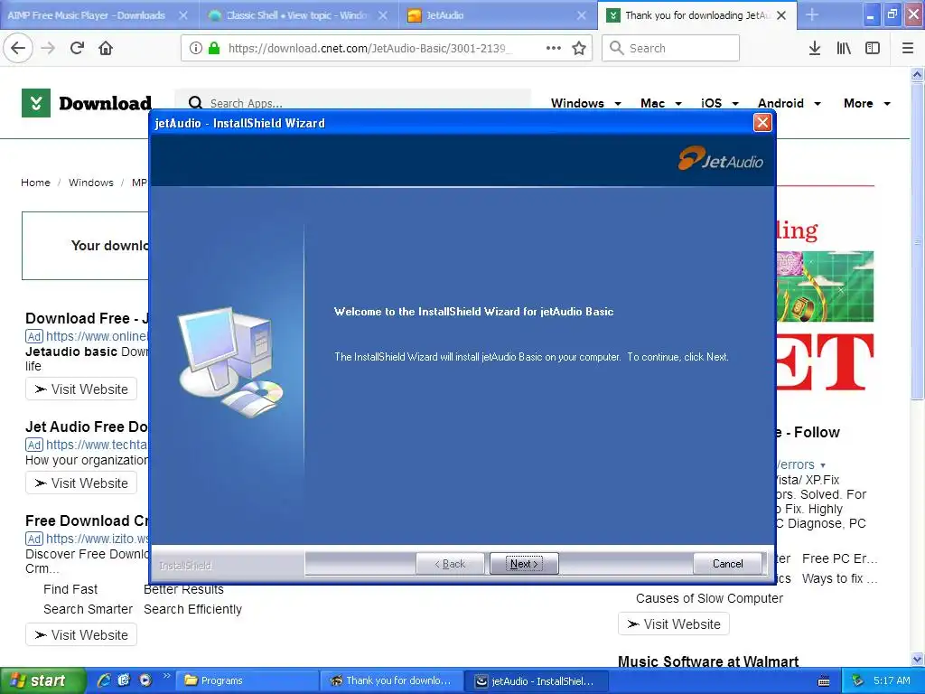Viewport: 925px width, 694px height.
Task: Click the scrollbar down arrow
Action: tap(917, 659)
